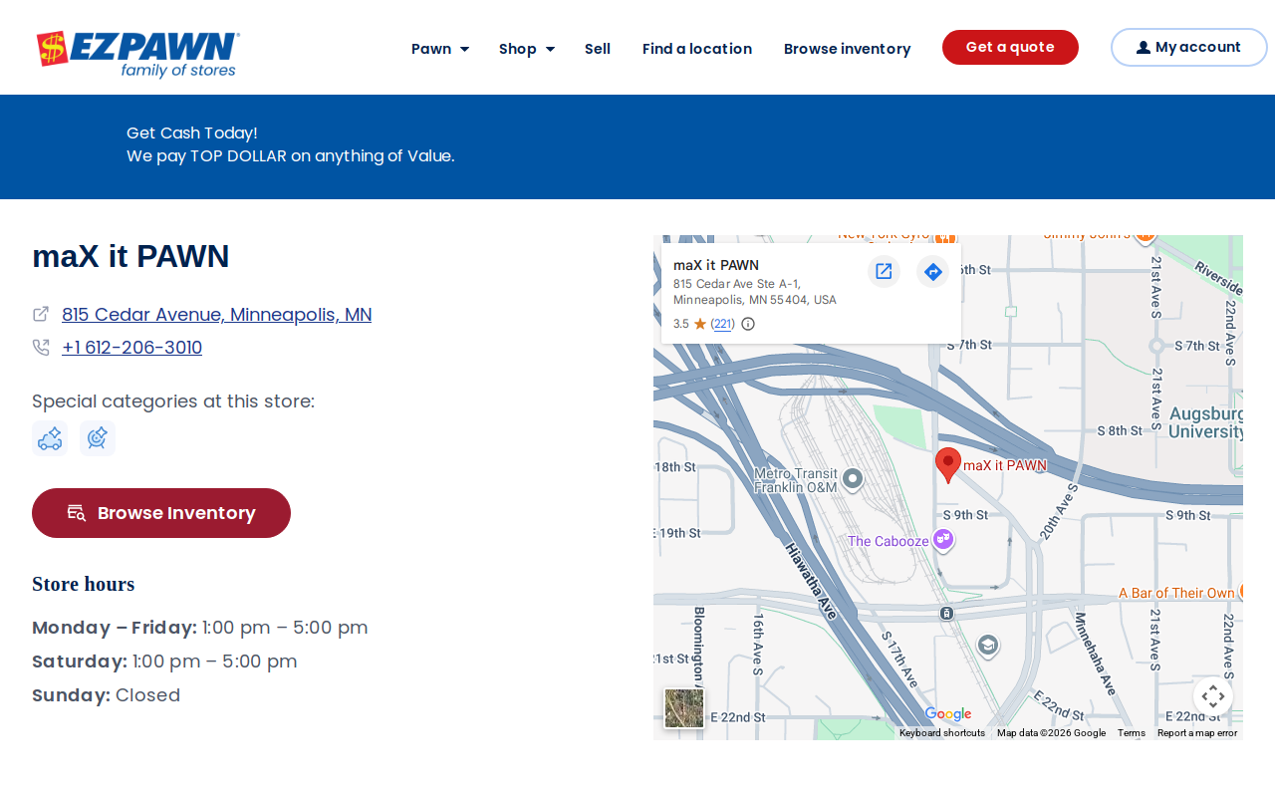1275x797 pixels.
Task: Click Report a map error
Action: click(x=1197, y=733)
